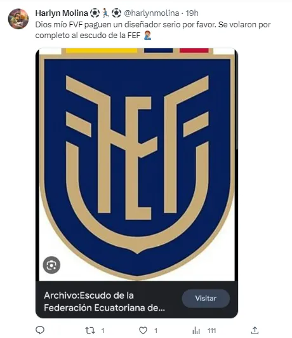Click the Harlyn Molina display name

coord(62,13)
